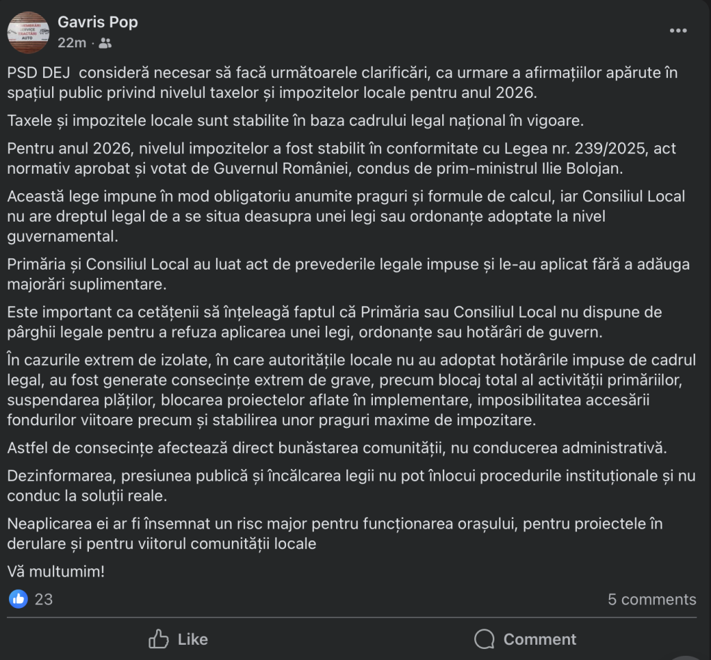The image size is (711, 660).
Task: Click the sentence starting 'Dezinformarea, presiunea publică'
Action: 351,486
